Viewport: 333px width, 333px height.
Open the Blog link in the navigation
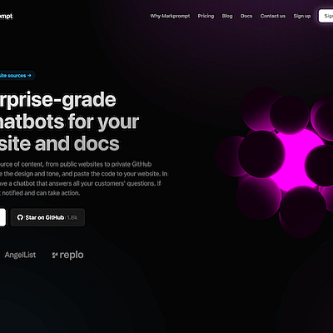227,16
